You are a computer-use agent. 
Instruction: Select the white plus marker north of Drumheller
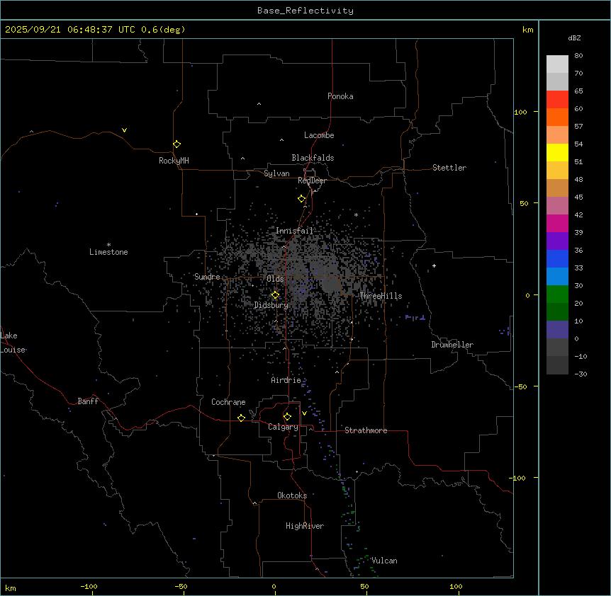(x=434, y=266)
